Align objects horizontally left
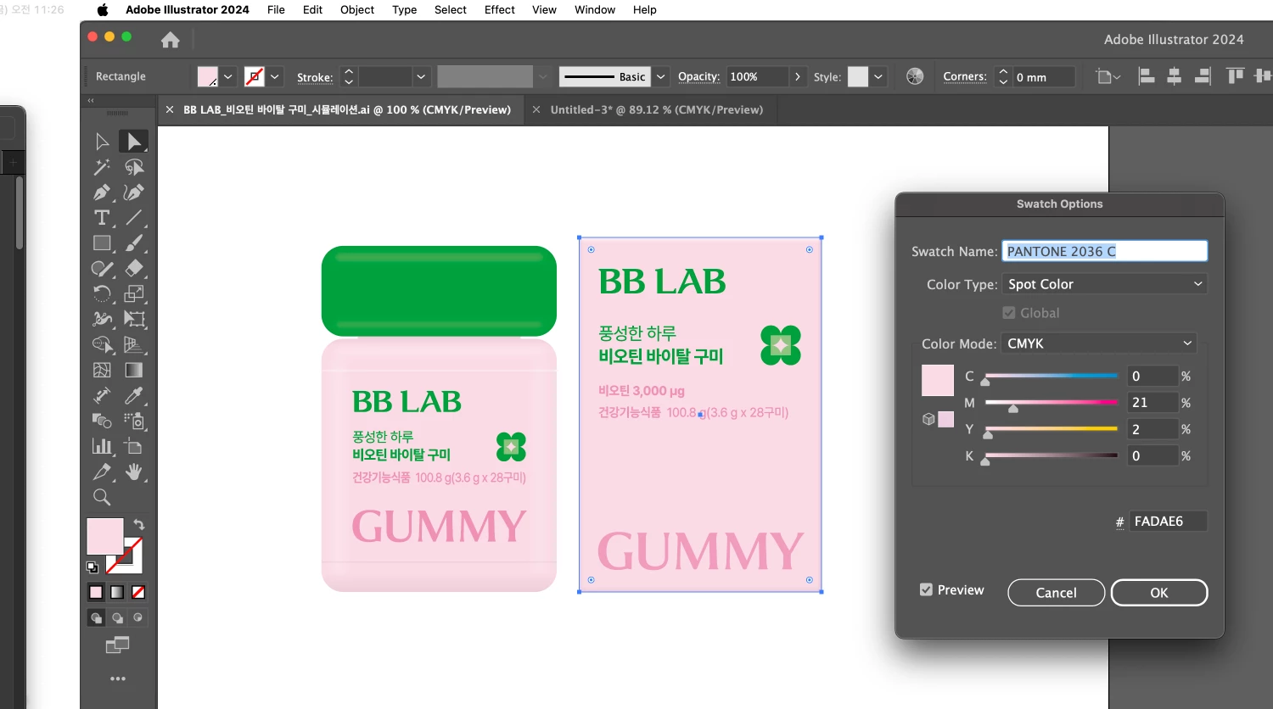 click(1147, 76)
